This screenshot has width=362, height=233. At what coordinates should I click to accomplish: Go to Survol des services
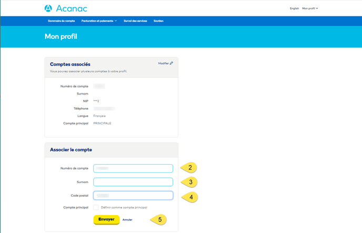(x=135, y=21)
